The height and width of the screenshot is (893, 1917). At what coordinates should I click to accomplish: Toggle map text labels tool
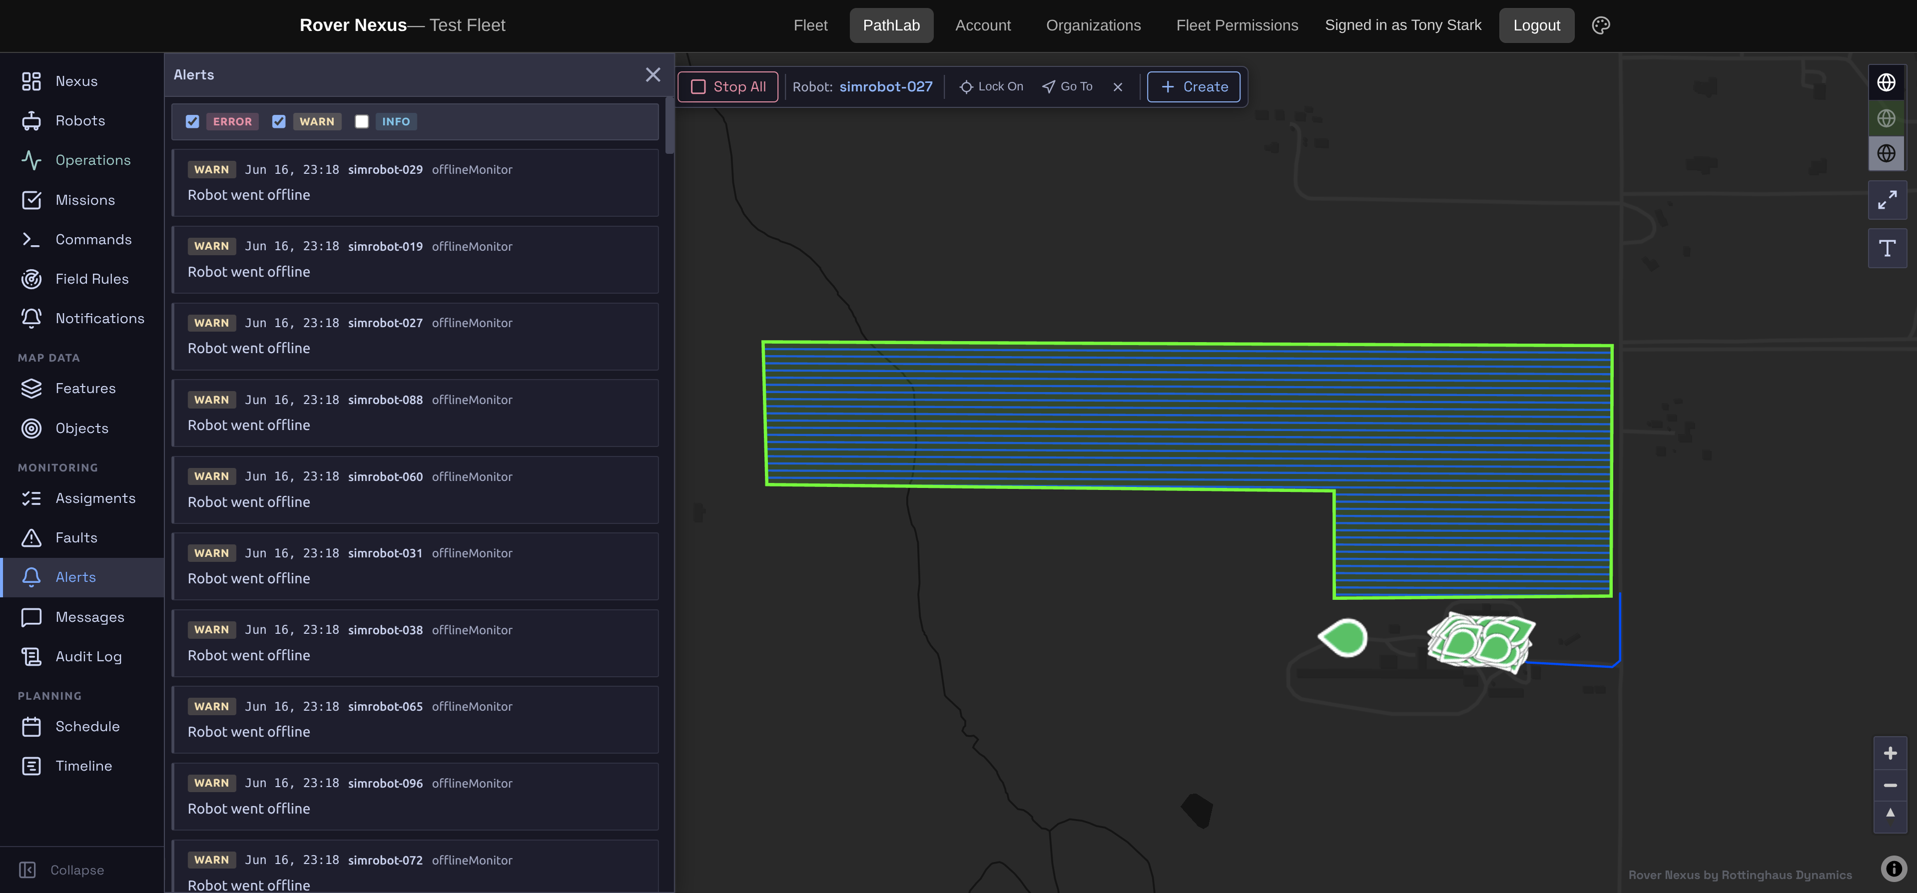[x=1887, y=249]
